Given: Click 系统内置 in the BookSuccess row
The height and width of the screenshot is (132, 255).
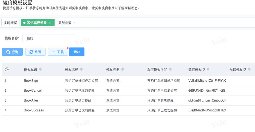Looking at the screenshot, I should pos(113,110).
